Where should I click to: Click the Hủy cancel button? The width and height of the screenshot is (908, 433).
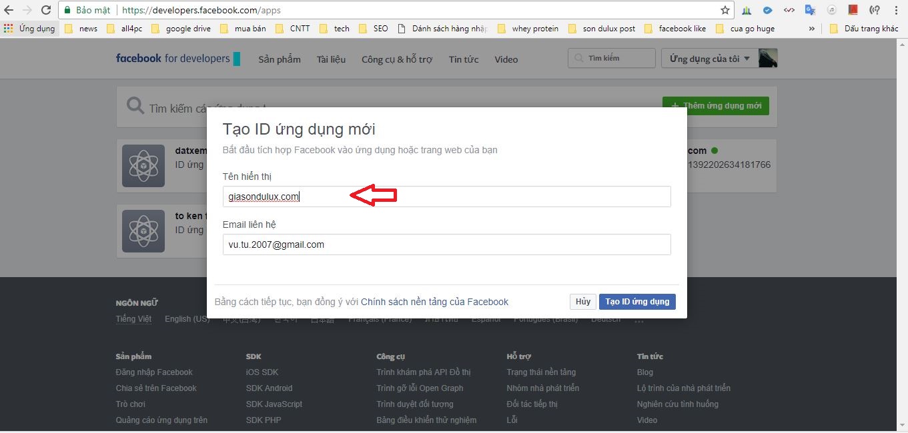tap(583, 302)
